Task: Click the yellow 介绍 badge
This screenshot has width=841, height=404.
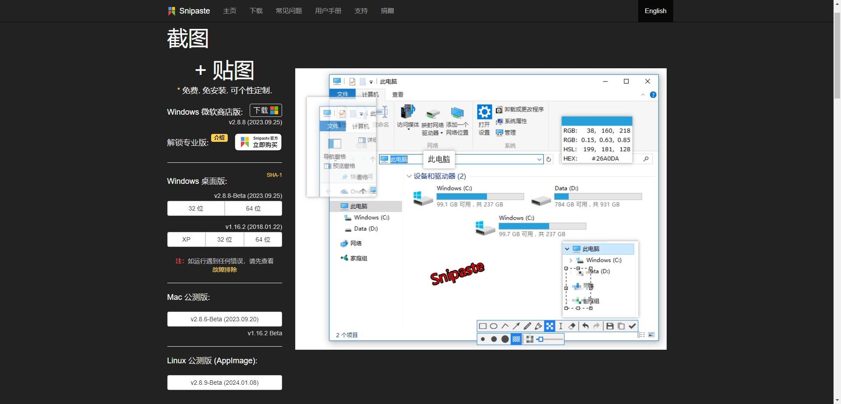Action: pyautogui.click(x=219, y=138)
